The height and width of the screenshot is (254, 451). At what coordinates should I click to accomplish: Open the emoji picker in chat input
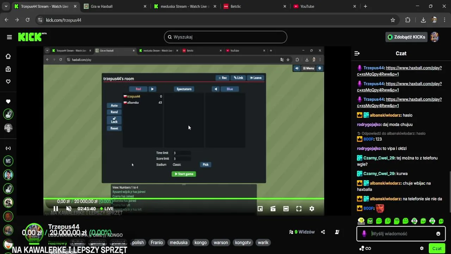[x=438, y=234]
